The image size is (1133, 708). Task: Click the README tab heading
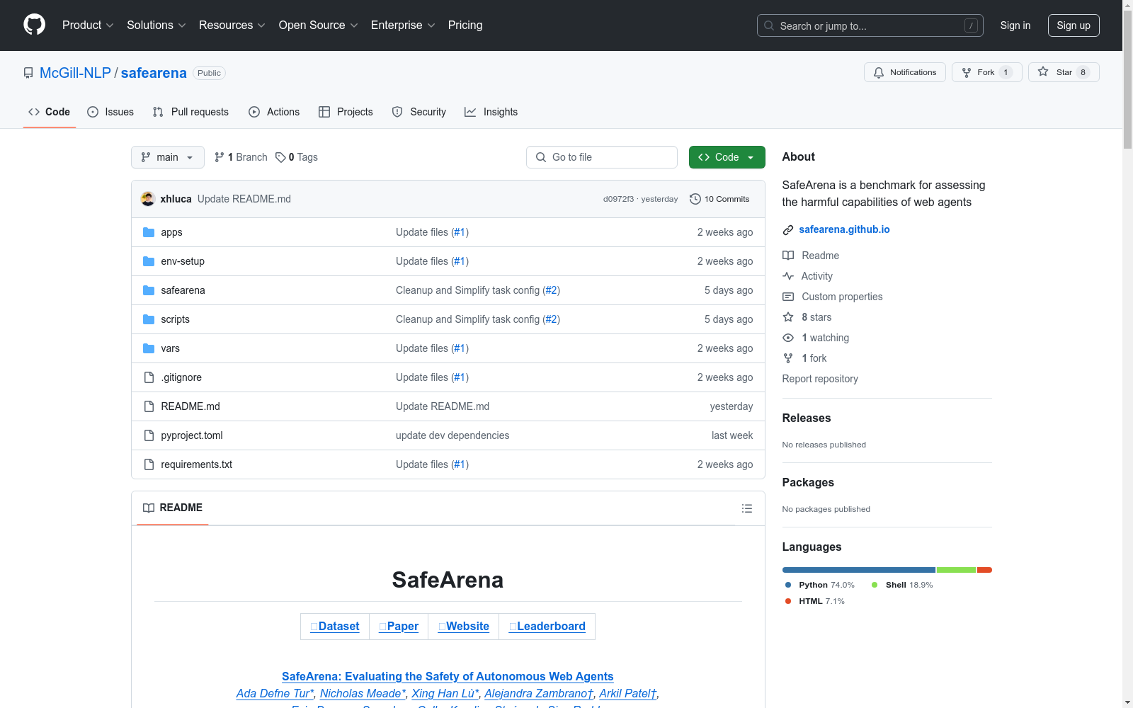pos(173,508)
